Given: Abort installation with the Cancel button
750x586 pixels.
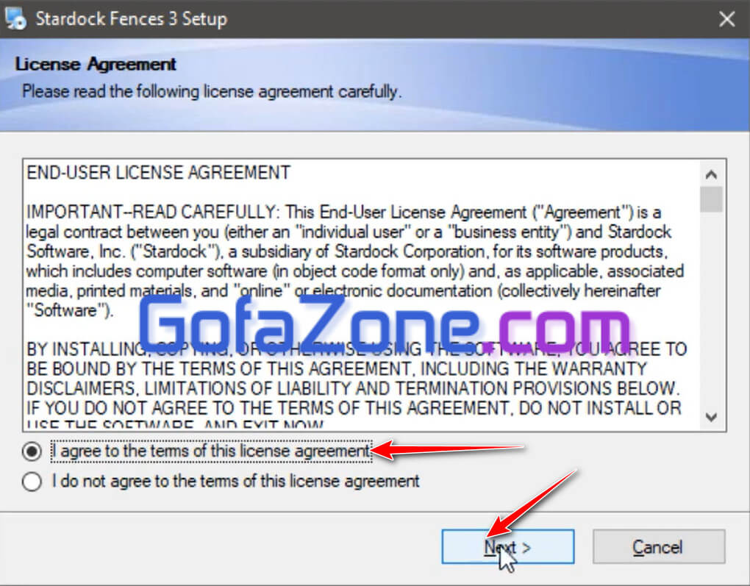Looking at the screenshot, I should pos(658,546).
